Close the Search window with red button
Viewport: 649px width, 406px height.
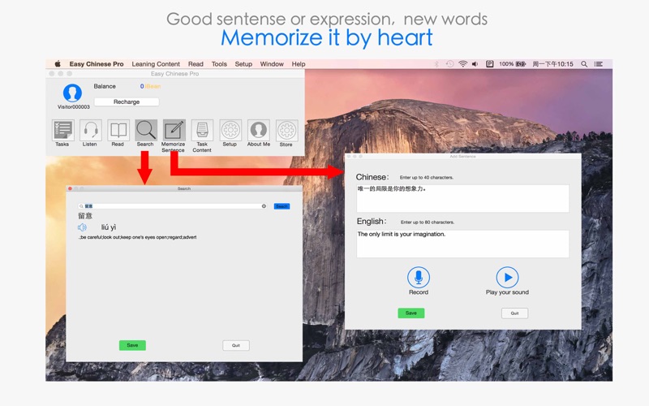pos(70,188)
